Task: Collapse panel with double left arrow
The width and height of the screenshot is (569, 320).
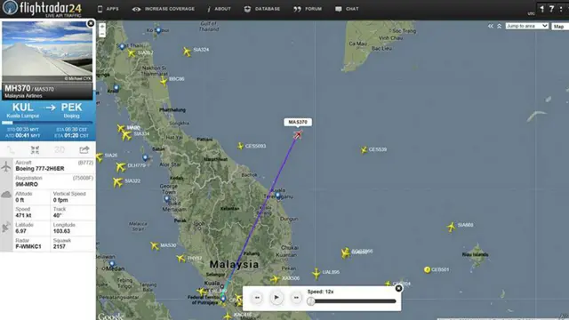Action: point(491,26)
